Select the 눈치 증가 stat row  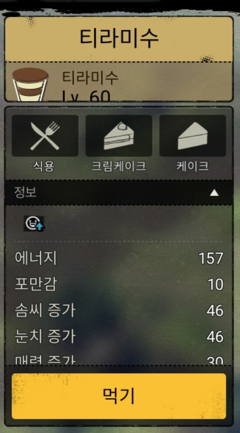(x=119, y=336)
